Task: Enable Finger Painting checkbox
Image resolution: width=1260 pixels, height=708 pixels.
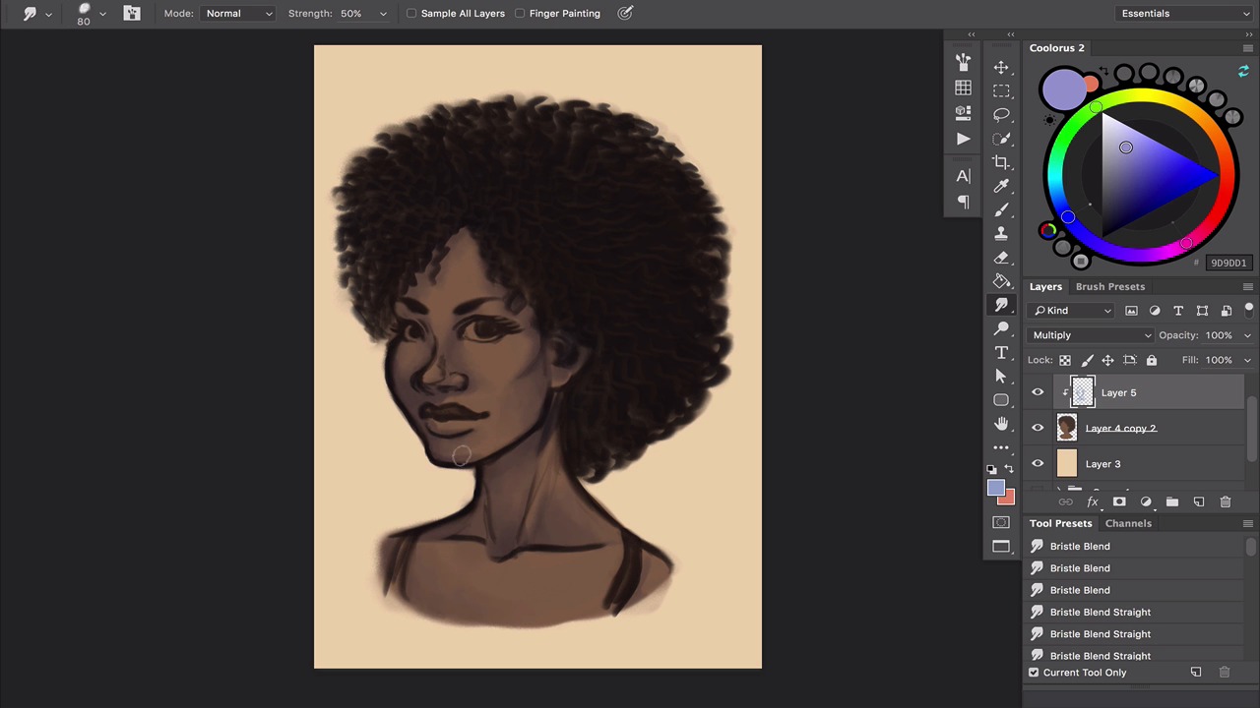Action: (x=520, y=14)
